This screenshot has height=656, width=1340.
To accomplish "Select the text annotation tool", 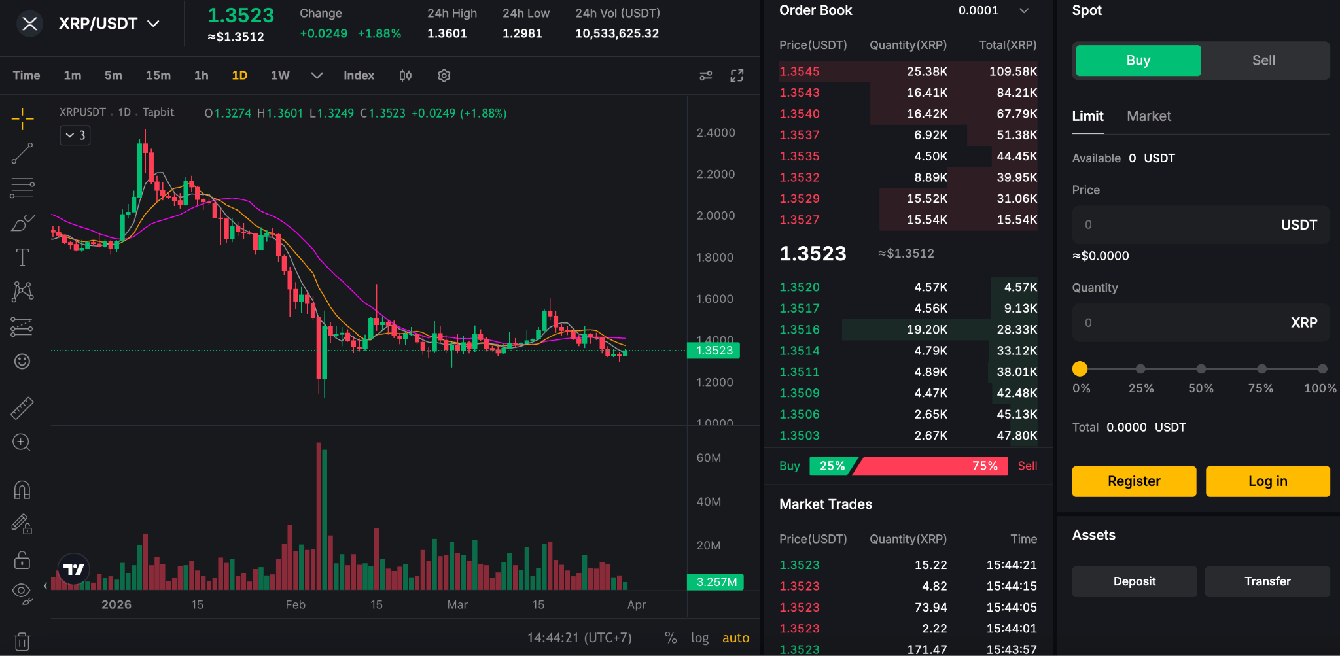I will click(x=22, y=257).
